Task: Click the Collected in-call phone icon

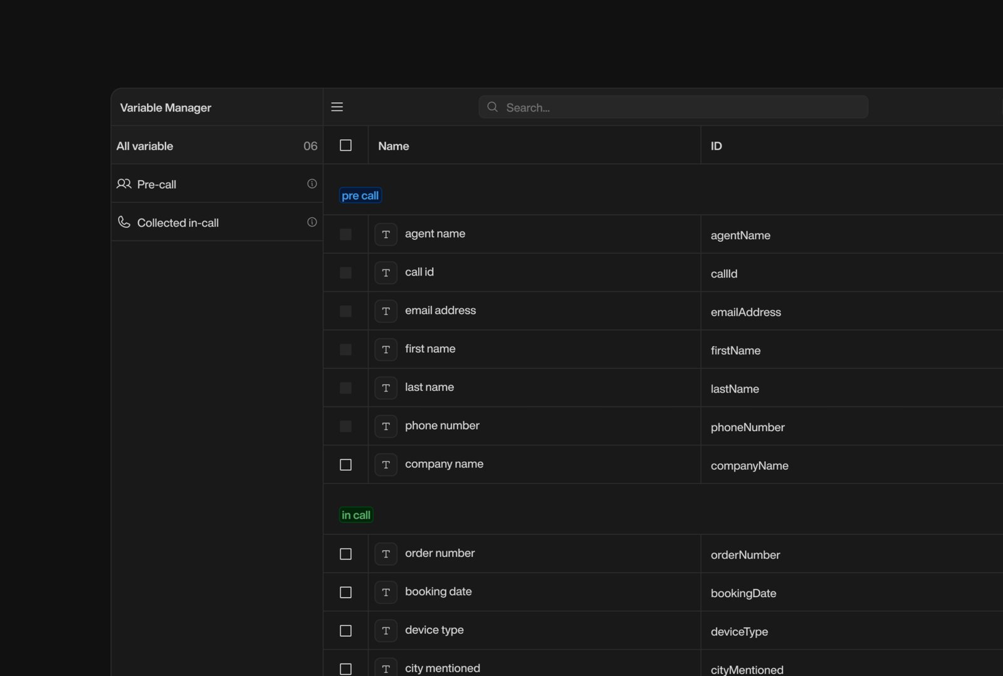Action: click(x=124, y=222)
